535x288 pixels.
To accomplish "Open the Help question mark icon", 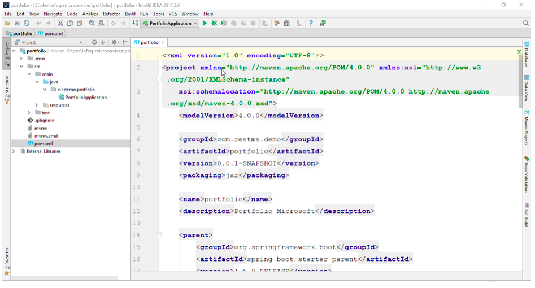I will pyautogui.click(x=310, y=23).
